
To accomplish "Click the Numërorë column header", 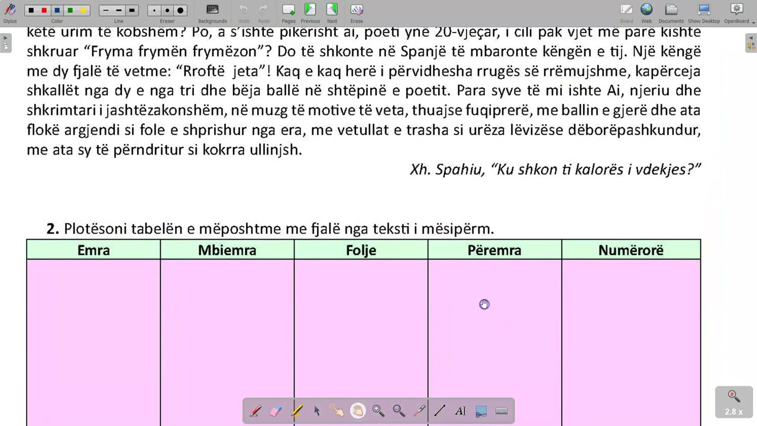I will click(x=631, y=250).
